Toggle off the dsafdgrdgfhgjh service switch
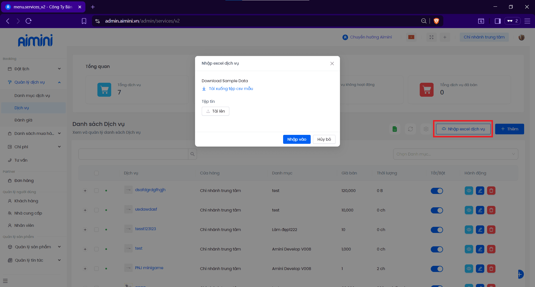 point(437,191)
